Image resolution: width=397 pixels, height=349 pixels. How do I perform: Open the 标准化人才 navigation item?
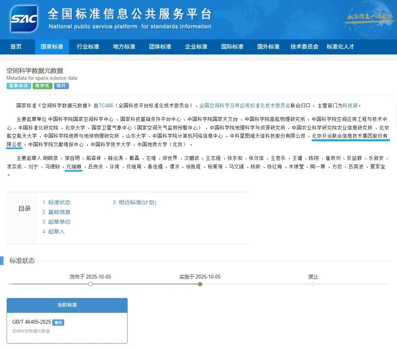(340, 47)
